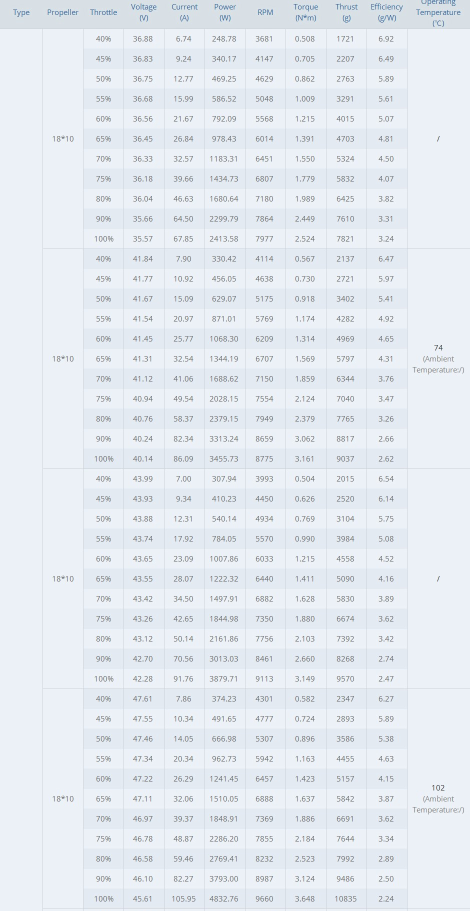Click the 6.92 efficiency value
Viewport: 470px width, 911px height.
tap(386, 38)
